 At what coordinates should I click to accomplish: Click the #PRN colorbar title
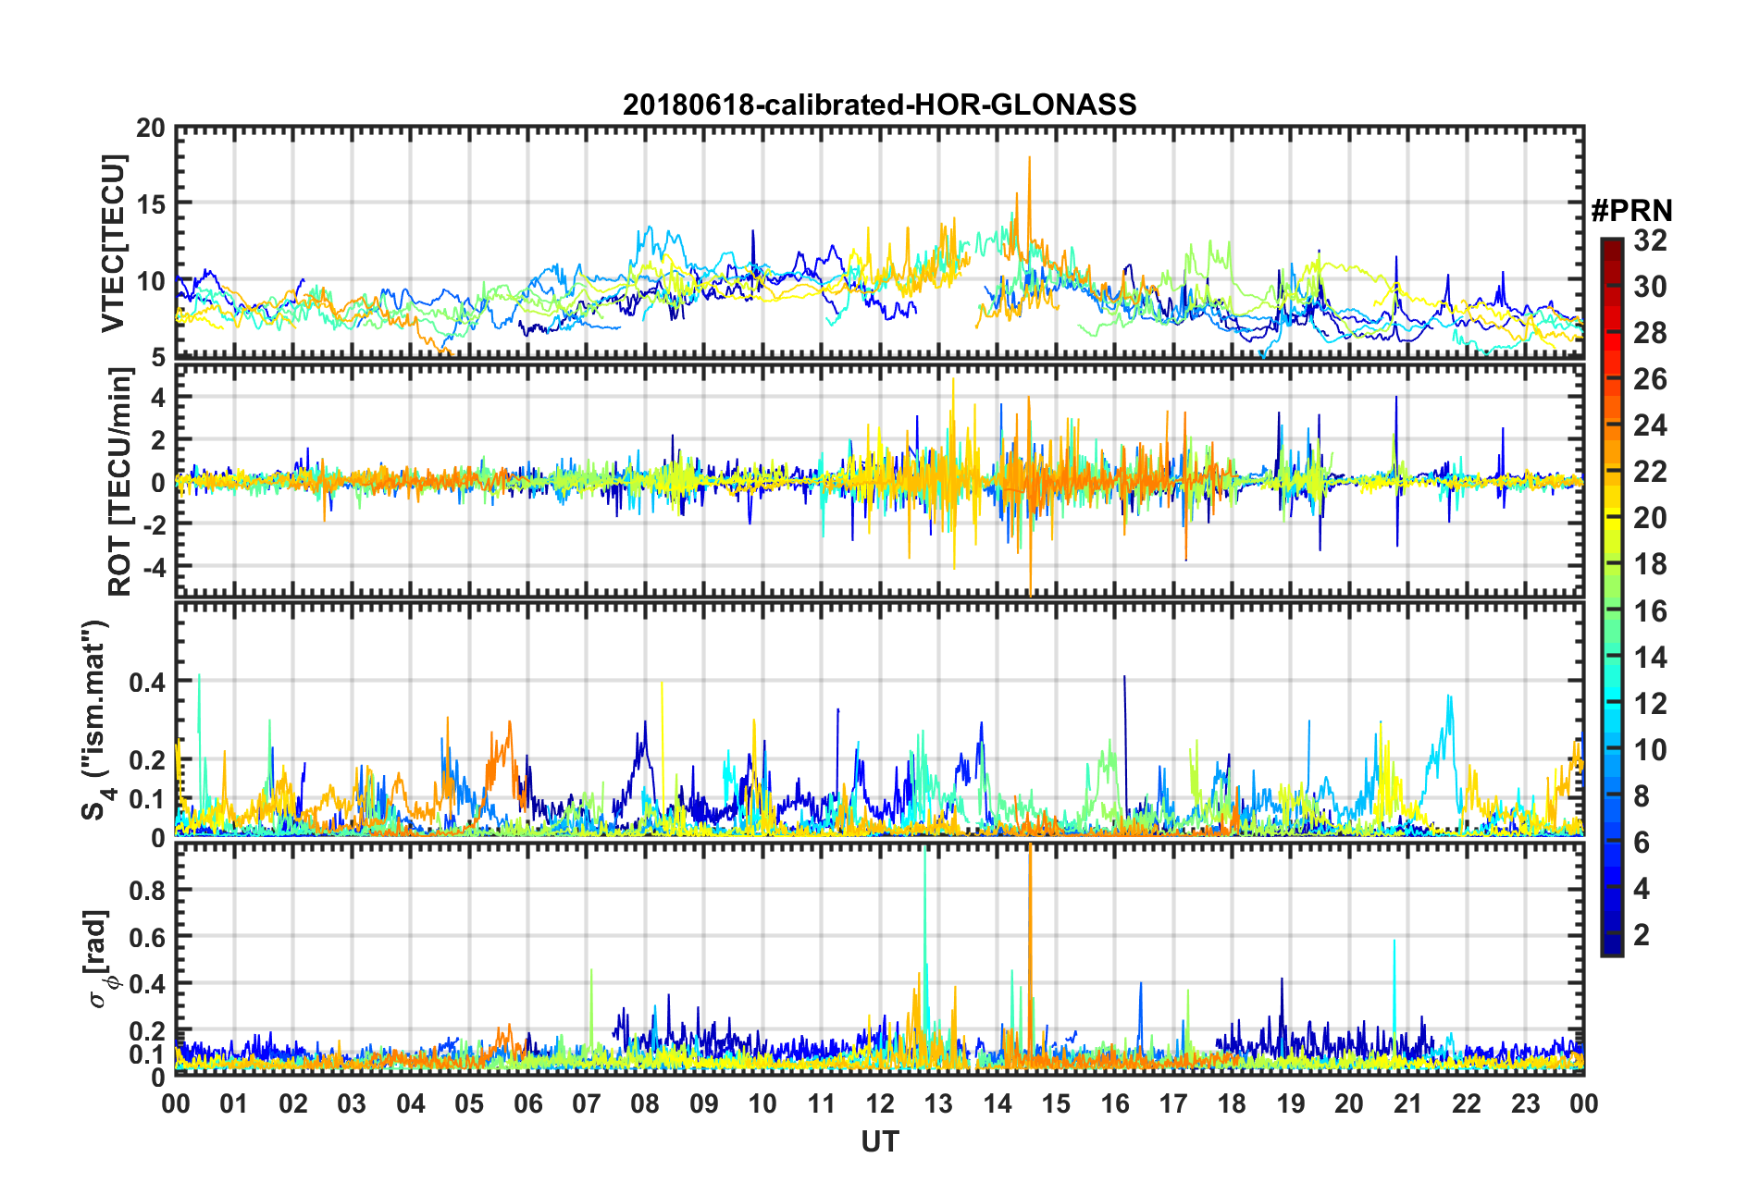click(1631, 211)
